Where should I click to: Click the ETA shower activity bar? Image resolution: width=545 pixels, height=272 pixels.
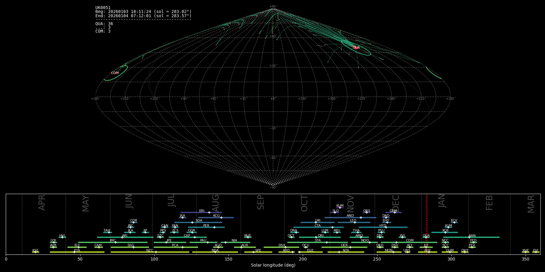tap(91, 252)
